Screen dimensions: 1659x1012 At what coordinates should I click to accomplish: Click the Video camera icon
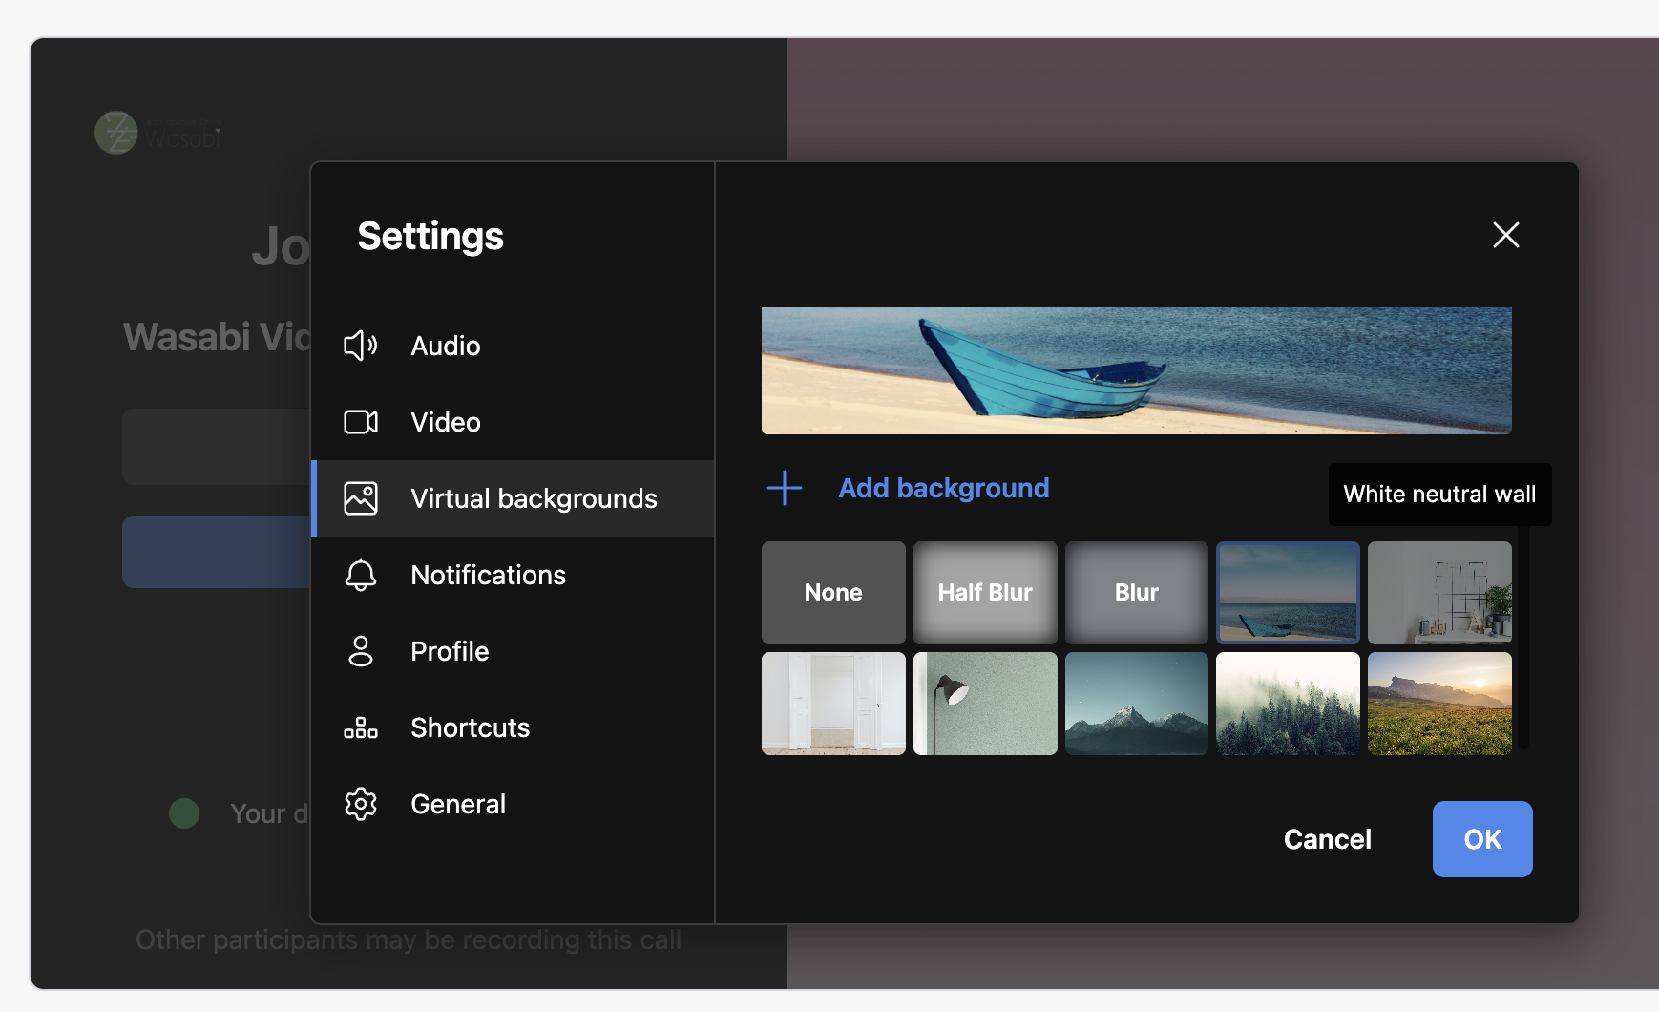tap(361, 422)
